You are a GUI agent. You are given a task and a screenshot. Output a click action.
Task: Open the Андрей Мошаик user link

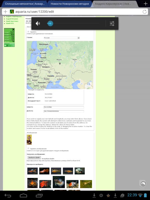[12, 19]
